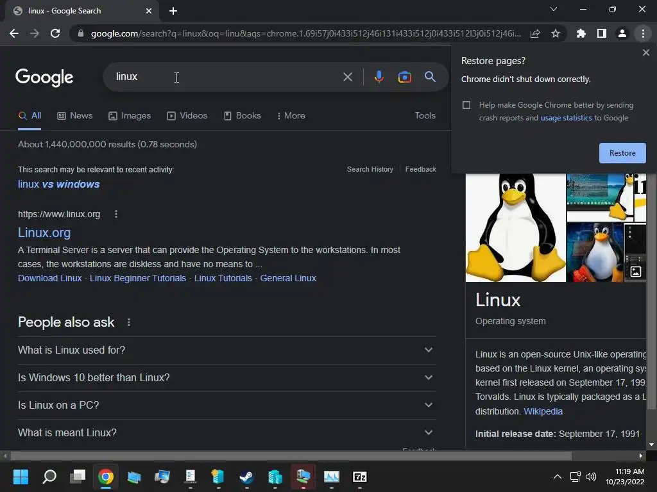Reload the current page
The image size is (657, 492).
point(55,33)
